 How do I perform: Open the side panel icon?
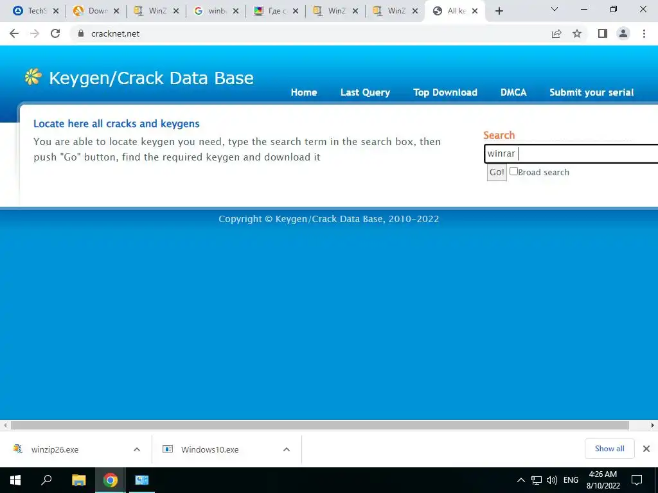pyautogui.click(x=603, y=33)
